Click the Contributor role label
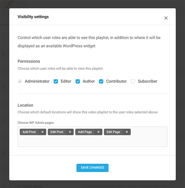The image size is (185, 188). coord(116,81)
